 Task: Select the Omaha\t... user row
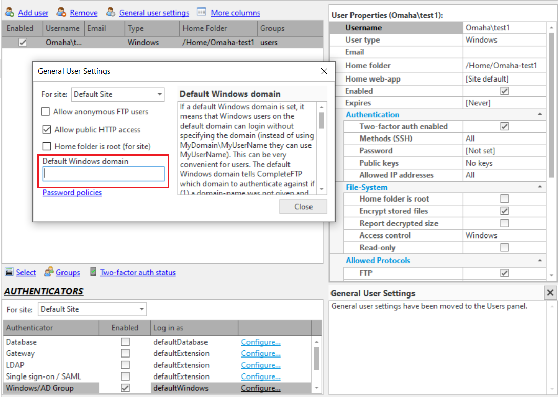coord(162,43)
